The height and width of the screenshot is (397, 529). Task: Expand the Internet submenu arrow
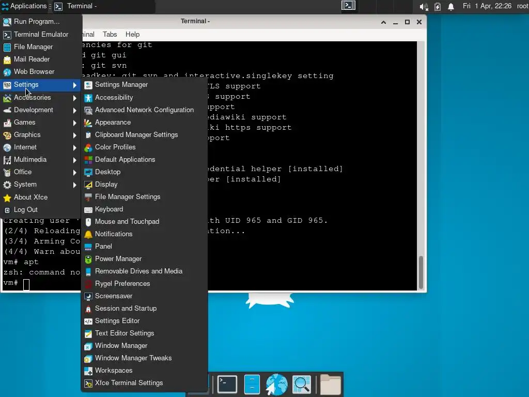74,147
